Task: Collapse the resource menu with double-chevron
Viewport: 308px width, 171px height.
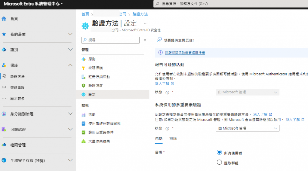Action: point(145,40)
